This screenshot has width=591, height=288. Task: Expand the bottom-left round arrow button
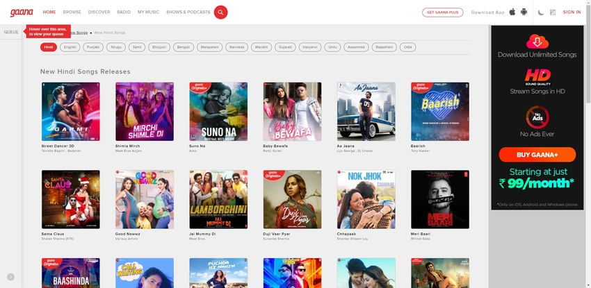11,277
